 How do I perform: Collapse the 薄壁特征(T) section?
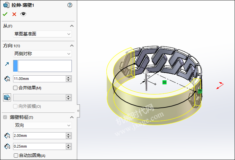point(72,117)
